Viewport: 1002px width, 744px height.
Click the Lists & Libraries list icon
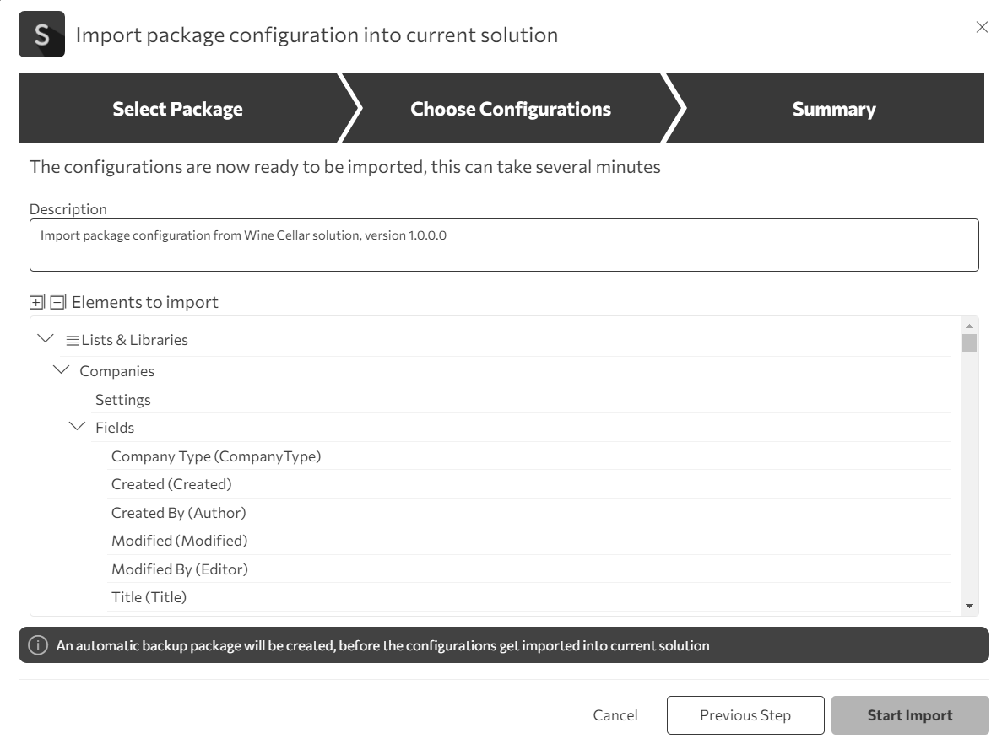[x=73, y=340]
